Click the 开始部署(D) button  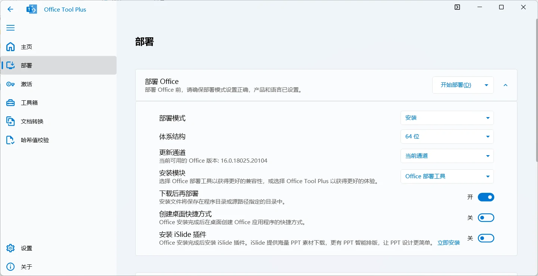tap(456, 85)
